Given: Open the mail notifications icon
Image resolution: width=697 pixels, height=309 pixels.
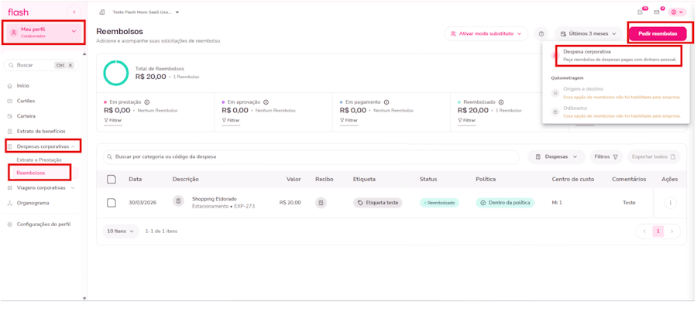Looking at the screenshot, I should pos(657,12).
